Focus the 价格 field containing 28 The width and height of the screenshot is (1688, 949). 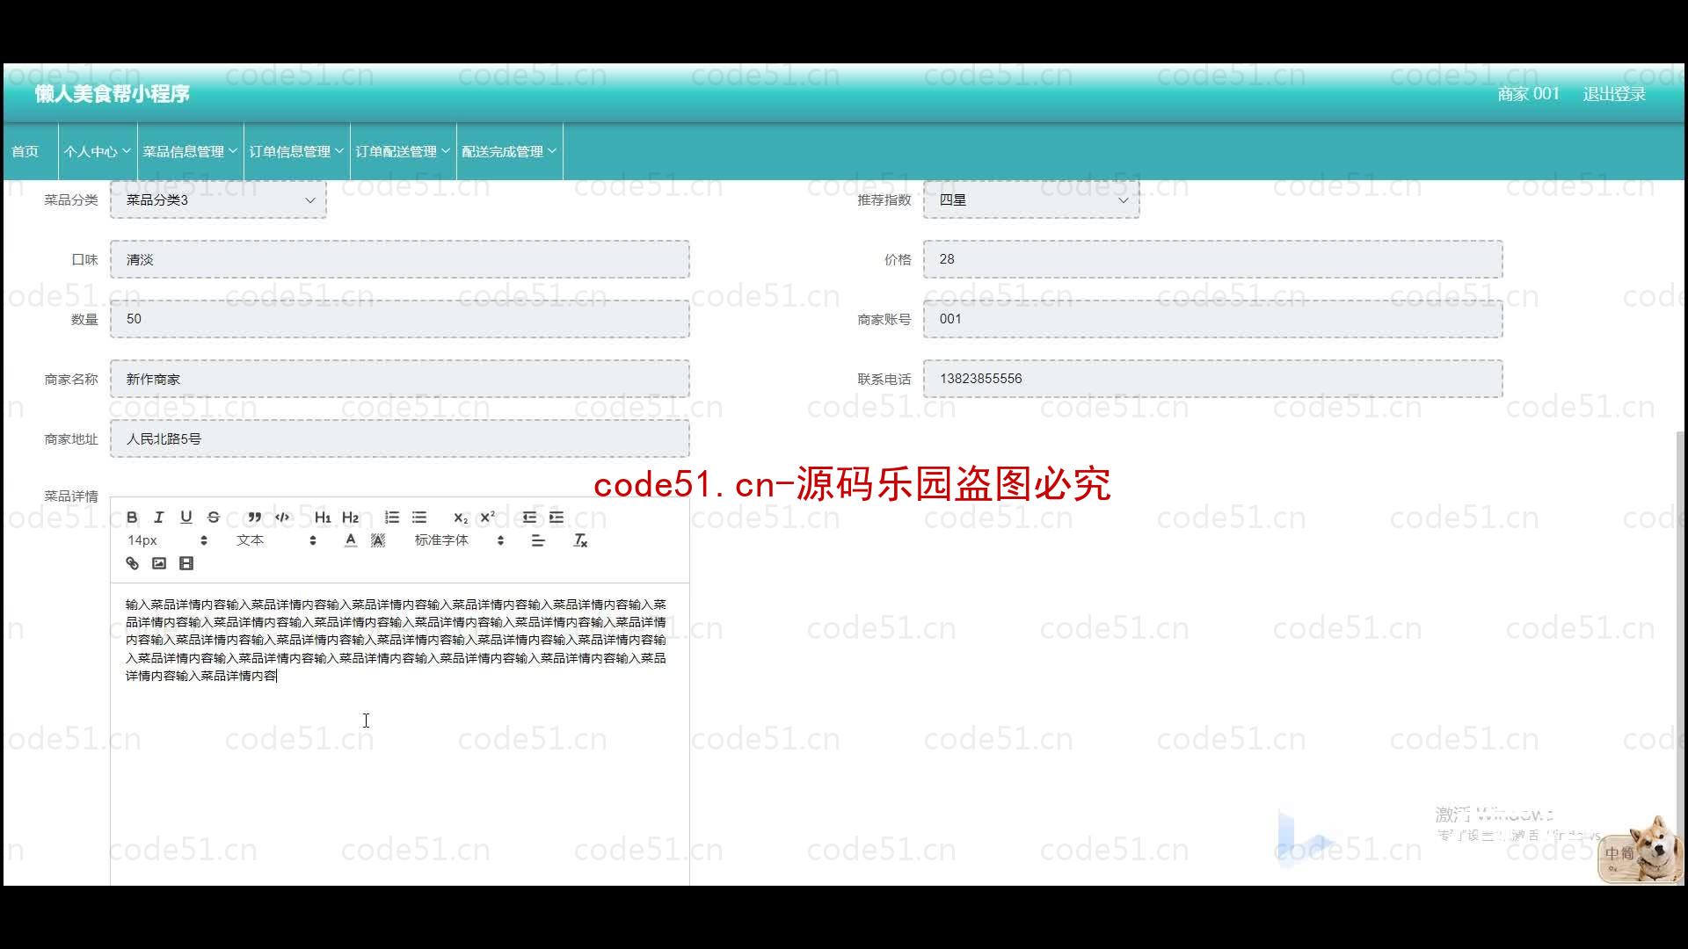coord(1212,259)
